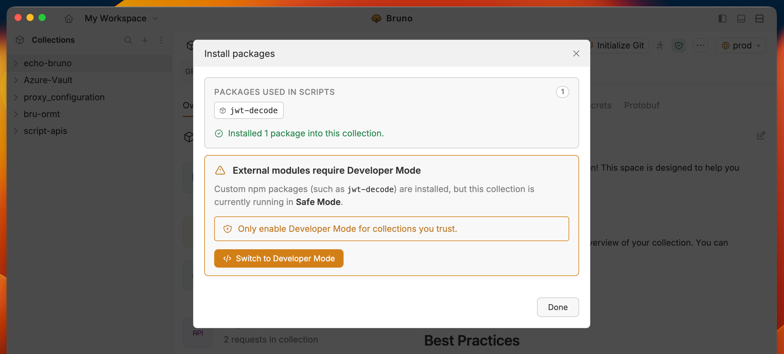Click the Collections cube icon

(x=20, y=40)
